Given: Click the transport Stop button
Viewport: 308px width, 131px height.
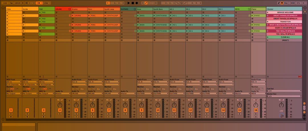Looking at the screenshot, I should [133, 3].
